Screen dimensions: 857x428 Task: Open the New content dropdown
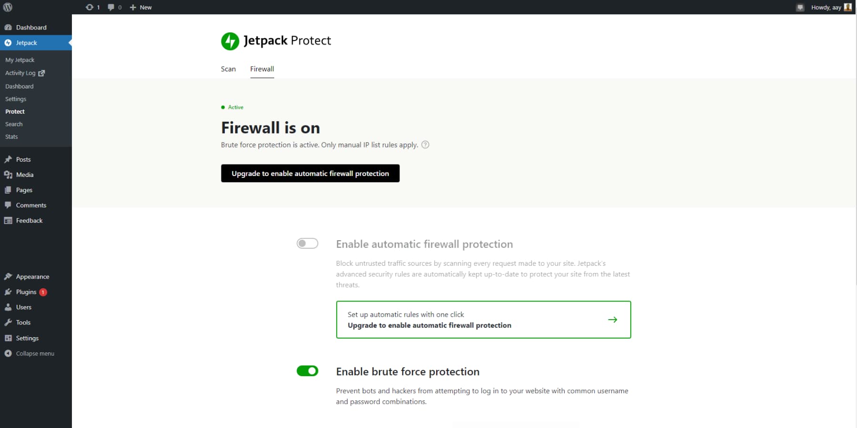(x=141, y=7)
